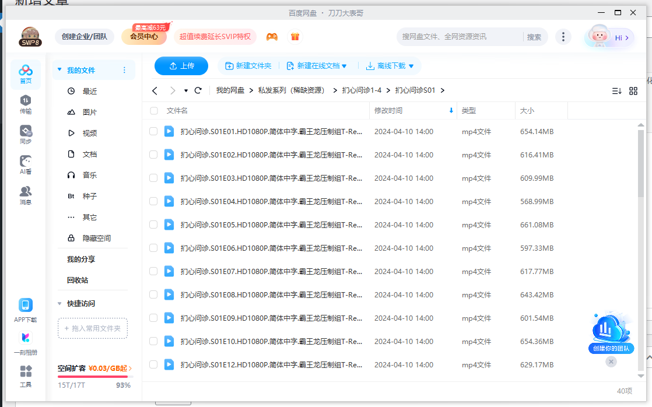Click the Hi mascot profile badge
652x407 pixels.
point(609,37)
